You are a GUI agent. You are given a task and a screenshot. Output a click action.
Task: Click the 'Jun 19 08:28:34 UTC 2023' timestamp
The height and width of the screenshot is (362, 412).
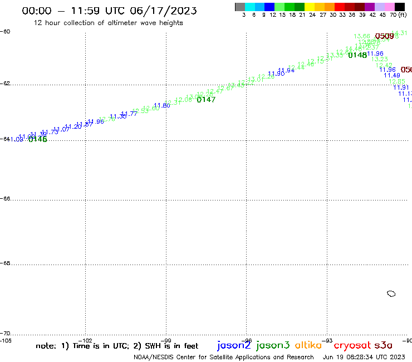pyautogui.click(x=364, y=358)
